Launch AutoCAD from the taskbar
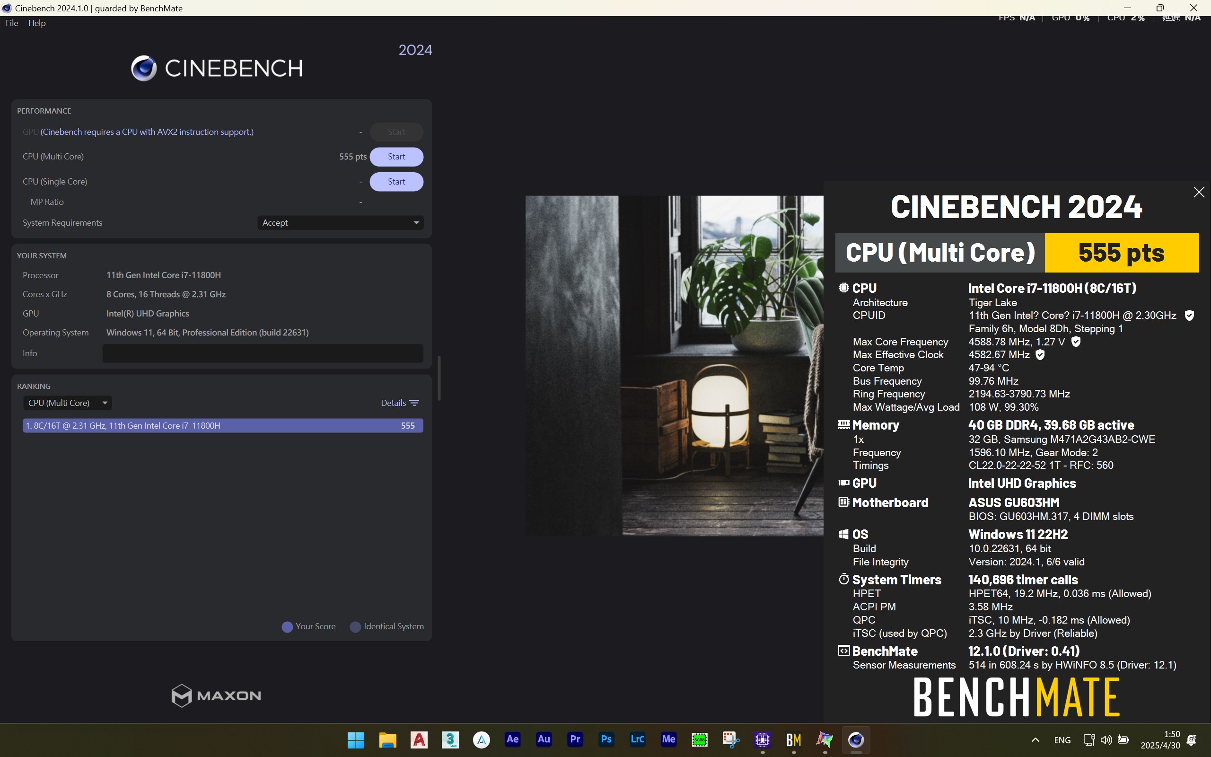Image resolution: width=1211 pixels, height=757 pixels. 419,739
